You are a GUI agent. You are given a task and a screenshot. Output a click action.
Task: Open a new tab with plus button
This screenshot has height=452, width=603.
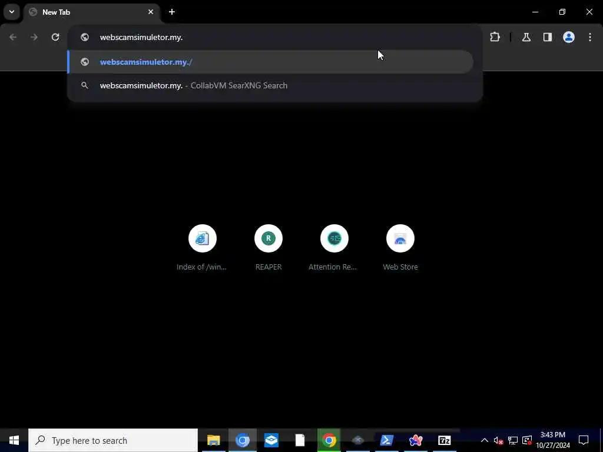pyautogui.click(x=172, y=12)
